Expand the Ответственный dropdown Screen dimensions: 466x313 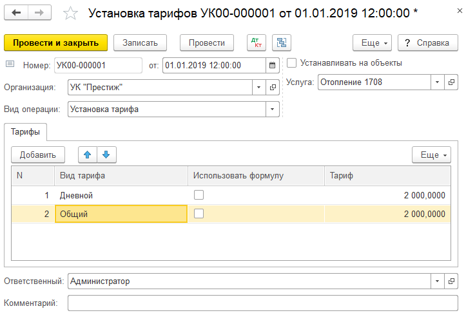437,281
